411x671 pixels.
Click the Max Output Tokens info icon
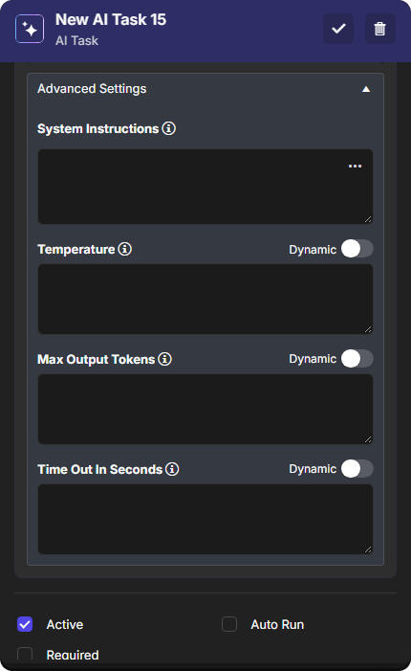(x=165, y=359)
